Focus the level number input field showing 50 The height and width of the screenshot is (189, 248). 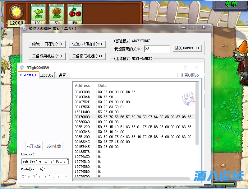(157, 49)
